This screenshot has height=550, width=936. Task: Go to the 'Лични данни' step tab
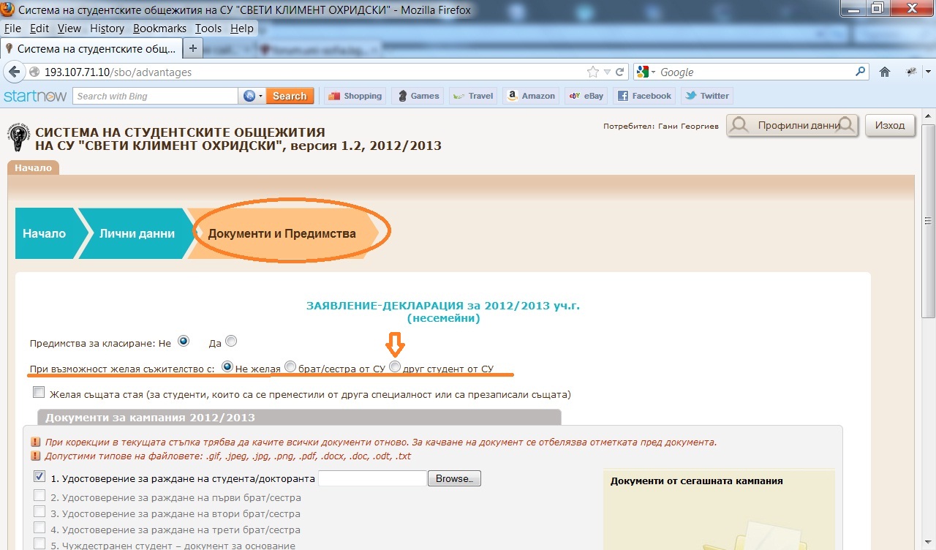137,234
